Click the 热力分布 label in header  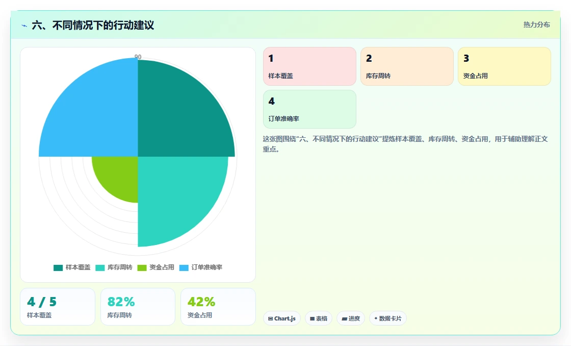tap(537, 25)
